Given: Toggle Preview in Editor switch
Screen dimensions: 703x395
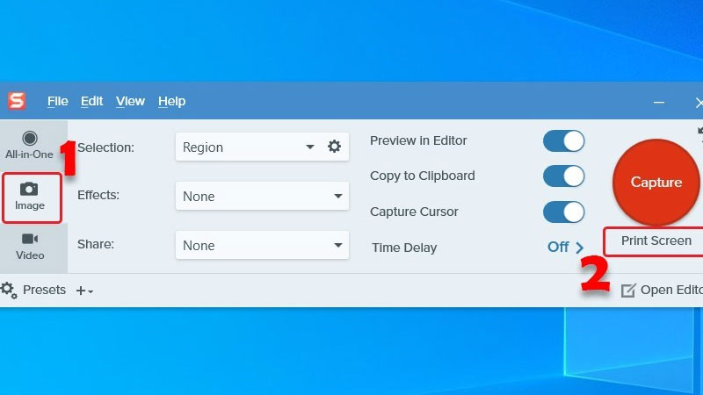Looking at the screenshot, I should point(563,141).
